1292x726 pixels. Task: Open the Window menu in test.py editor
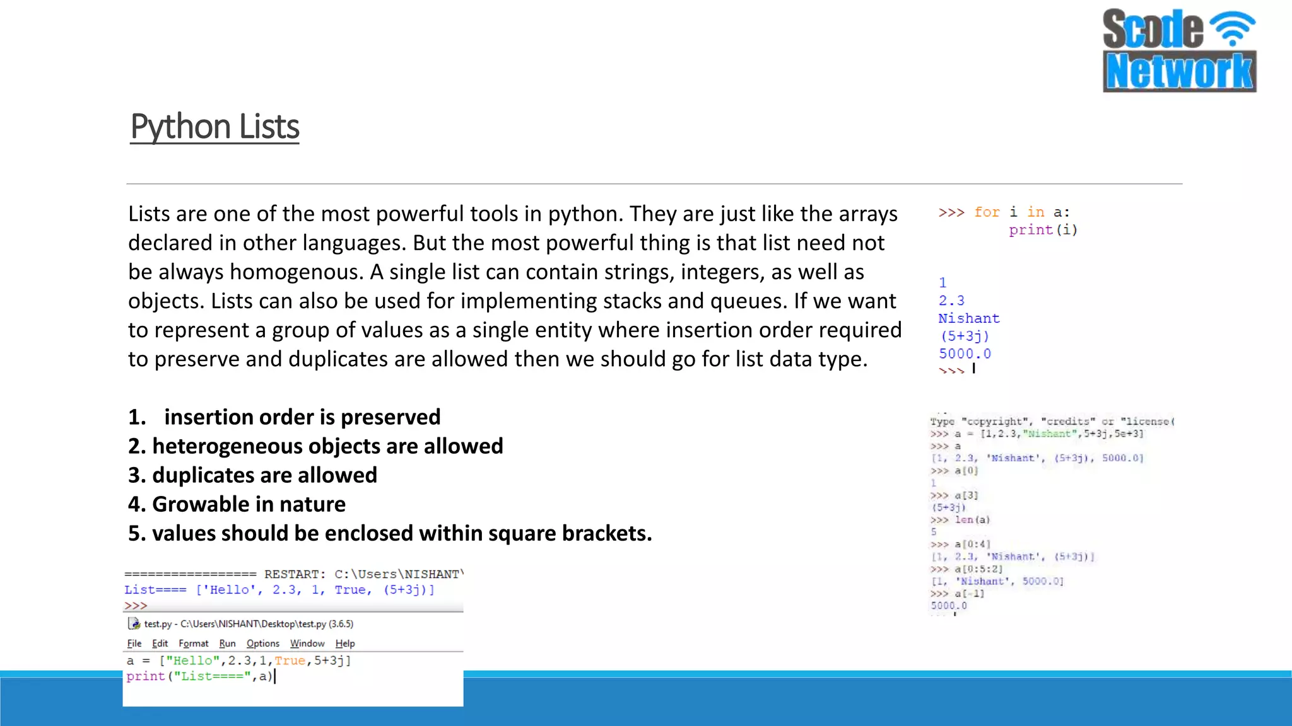point(307,643)
